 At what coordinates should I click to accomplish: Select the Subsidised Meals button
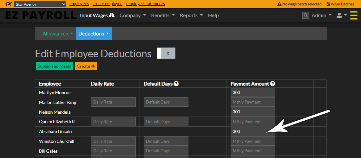(x=54, y=66)
